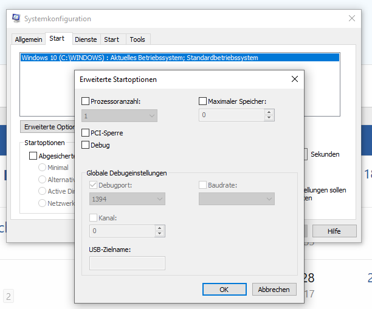This screenshot has width=372, height=309.
Task: Select the Windows 10 (C:\WINDOWS) boot entry
Action: [x=180, y=58]
